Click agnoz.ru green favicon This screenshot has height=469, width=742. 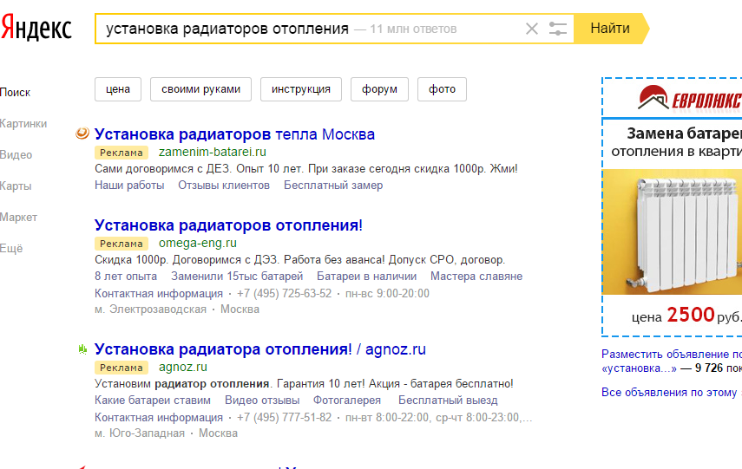pyautogui.click(x=82, y=349)
